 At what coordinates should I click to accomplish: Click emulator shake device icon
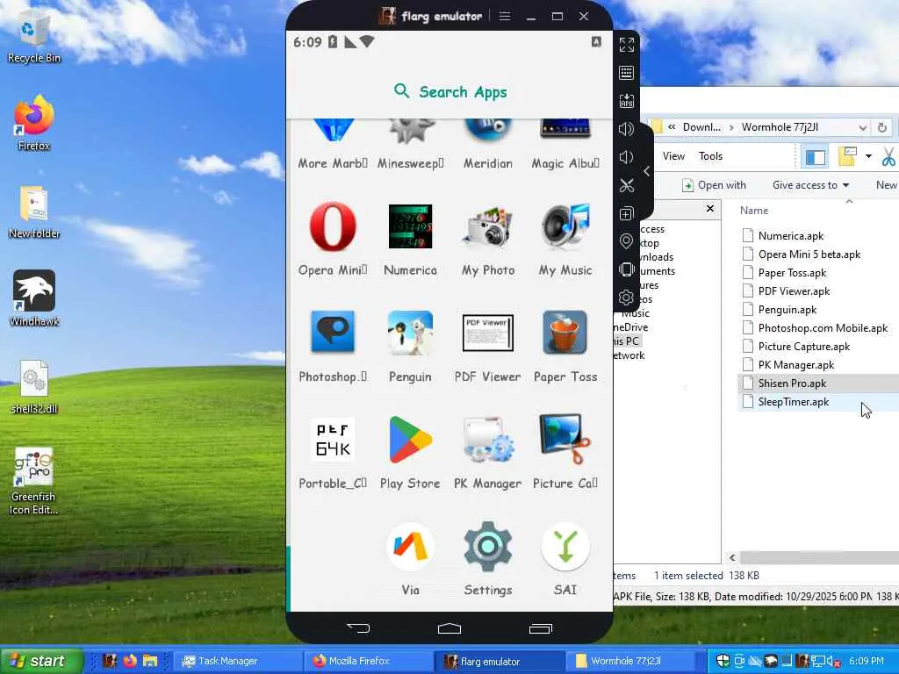tap(627, 269)
